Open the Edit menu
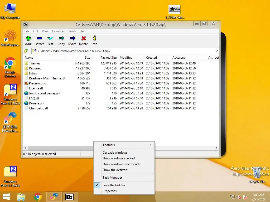270x202 pixels. [36, 31]
